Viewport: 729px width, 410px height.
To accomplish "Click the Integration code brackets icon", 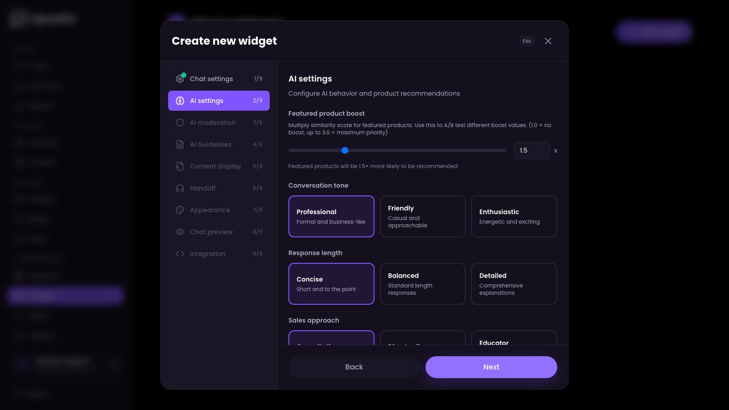I will point(180,253).
